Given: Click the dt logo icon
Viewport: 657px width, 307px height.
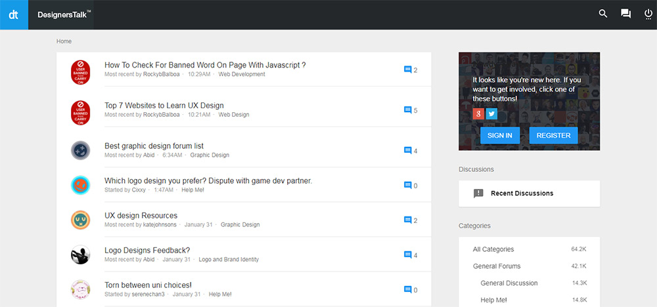Looking at the screenshot, I should point(14,14).
